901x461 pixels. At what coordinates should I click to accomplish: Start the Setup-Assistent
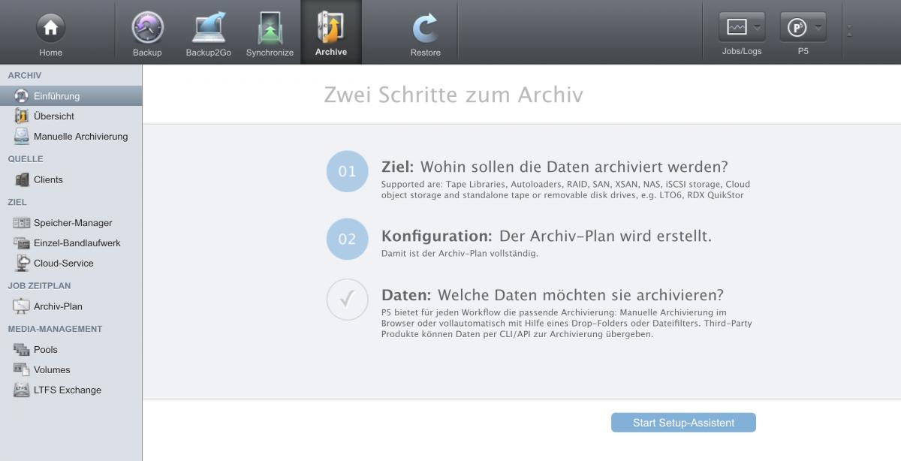click(x=683, y=423)
